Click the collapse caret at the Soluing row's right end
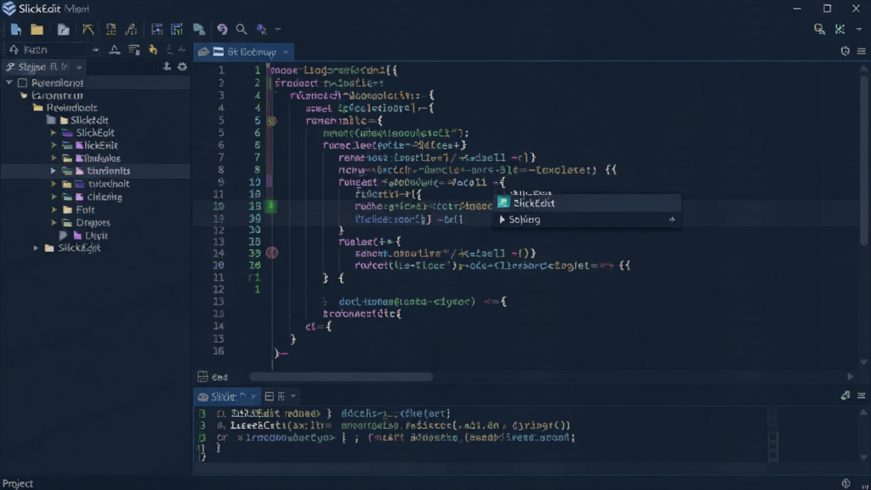 (672, 219)
